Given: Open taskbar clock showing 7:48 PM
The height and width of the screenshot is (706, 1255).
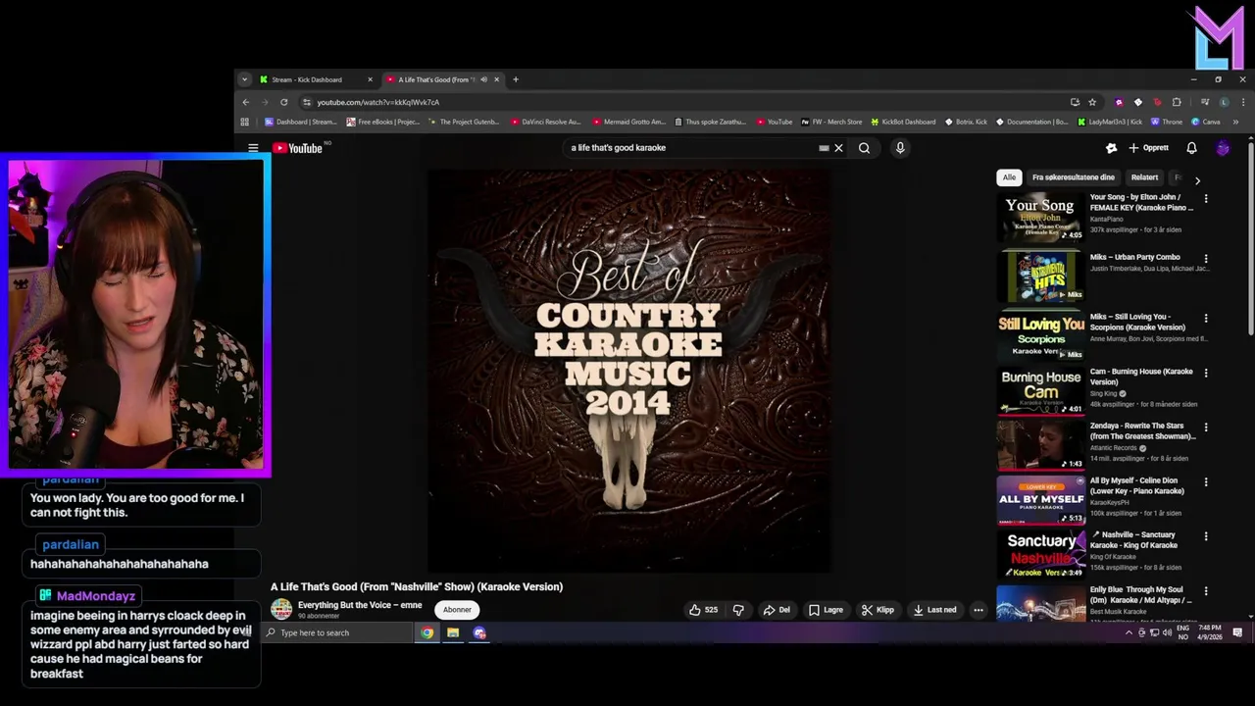Looking at the screenshot, I should [1209, 632].
